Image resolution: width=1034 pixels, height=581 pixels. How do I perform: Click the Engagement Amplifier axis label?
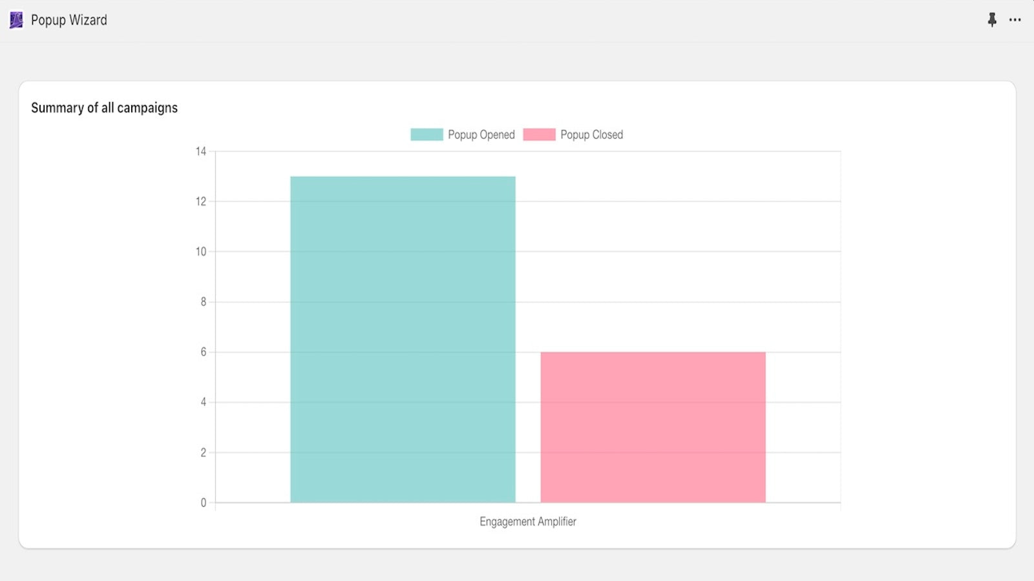tap(527, 522)
